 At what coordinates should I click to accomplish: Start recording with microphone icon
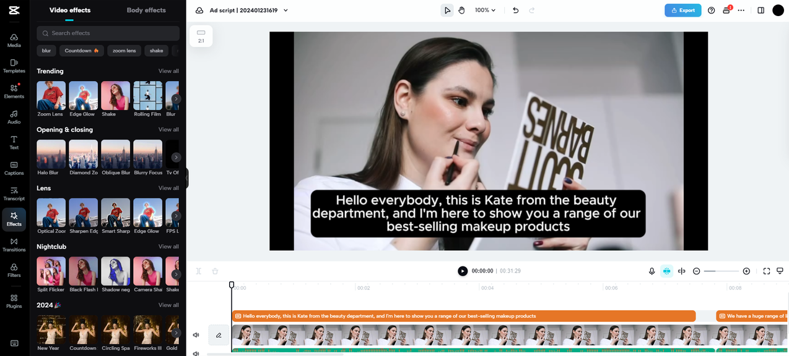click(x=652, y=271)
